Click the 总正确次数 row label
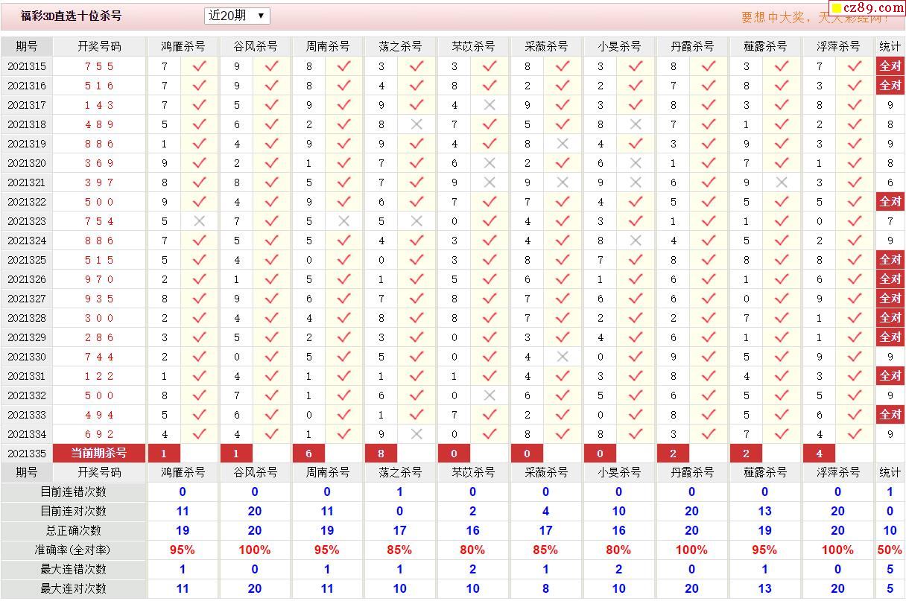 pyautogui.click(x=73, y=530)
